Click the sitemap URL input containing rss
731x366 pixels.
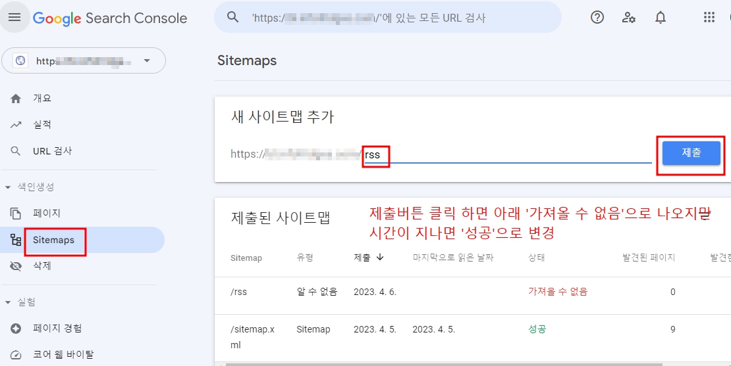[508, 154]
